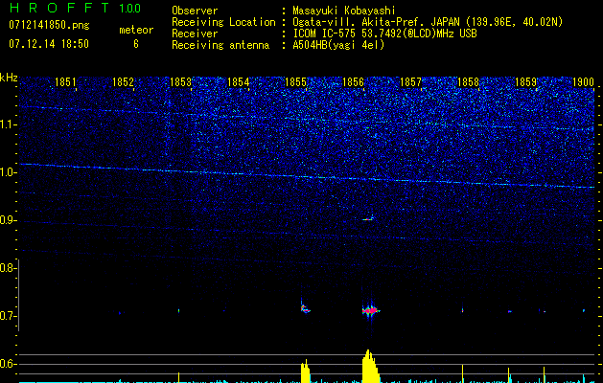Click the meteor count value 6

(136, 44)
